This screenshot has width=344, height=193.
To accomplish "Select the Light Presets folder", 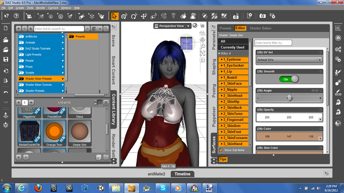I will click(x=41, y=54).
